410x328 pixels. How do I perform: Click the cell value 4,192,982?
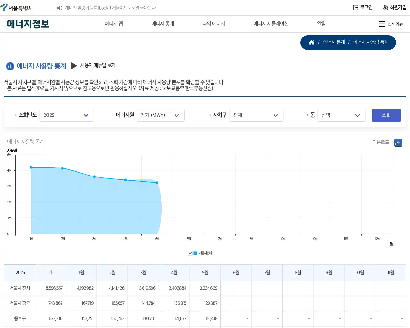pos(85,288)
